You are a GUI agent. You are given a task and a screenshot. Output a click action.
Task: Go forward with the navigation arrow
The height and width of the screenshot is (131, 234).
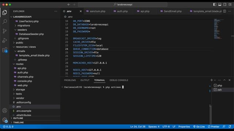coord(74,5)
